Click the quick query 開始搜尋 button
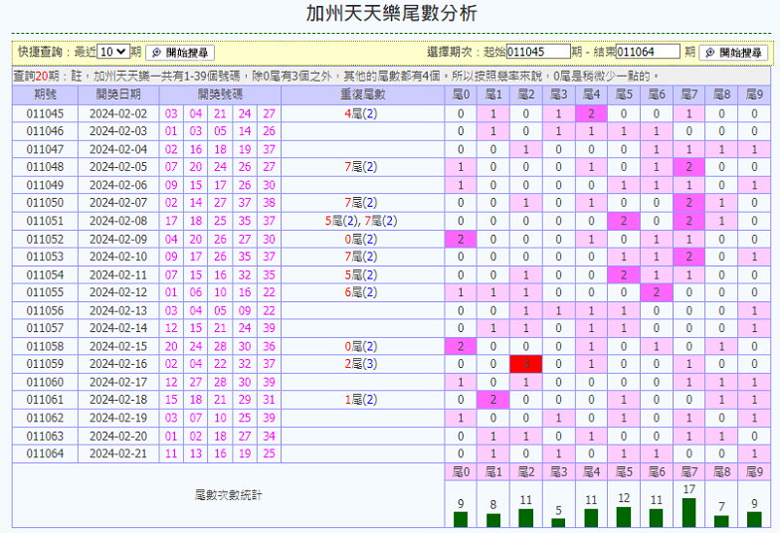The width and height of the screenshot is (780, 533). (180, 53)
